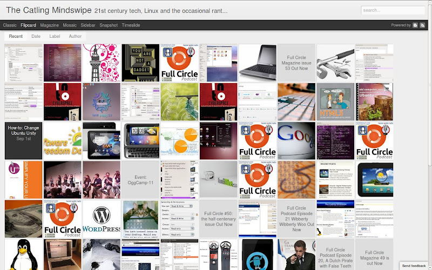Open How-to: Change Ubuntu Unity card

pyautogui.click(x=23, y=141)
